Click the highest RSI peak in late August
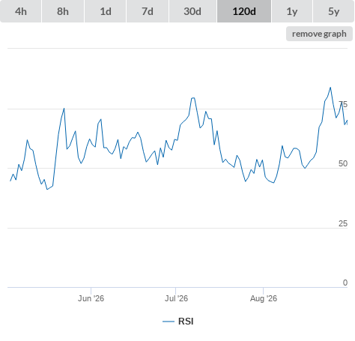Viewport: 355px width, 341px height. tap(330, 88)
